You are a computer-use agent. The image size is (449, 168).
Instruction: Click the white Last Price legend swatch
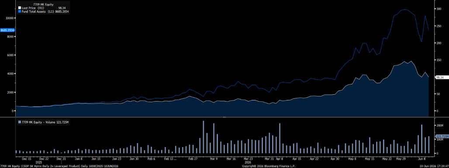coord(20,8)
